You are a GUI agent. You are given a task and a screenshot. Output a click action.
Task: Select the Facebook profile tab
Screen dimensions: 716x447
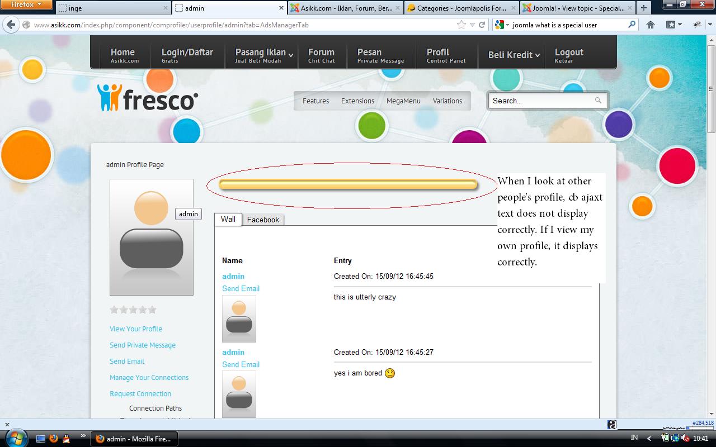[x=263, y=220]
